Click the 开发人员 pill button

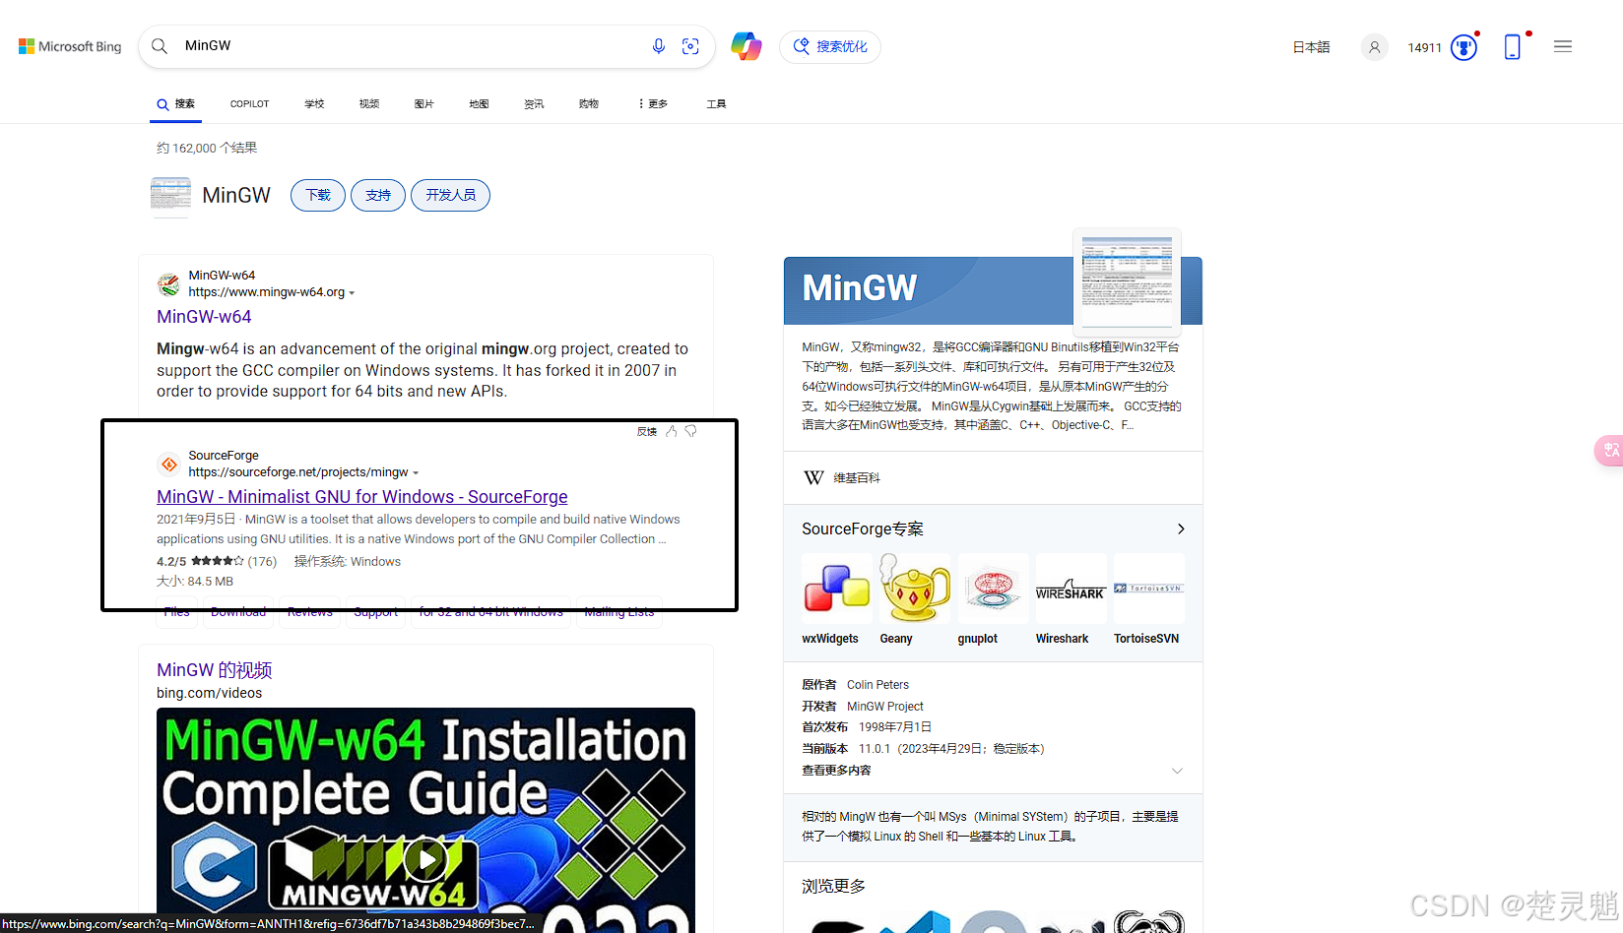(x=451, y=195)
